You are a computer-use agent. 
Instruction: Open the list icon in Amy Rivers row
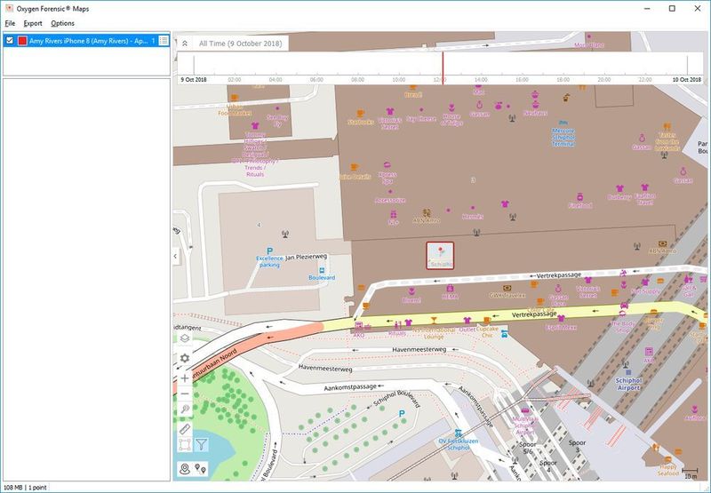164,41
